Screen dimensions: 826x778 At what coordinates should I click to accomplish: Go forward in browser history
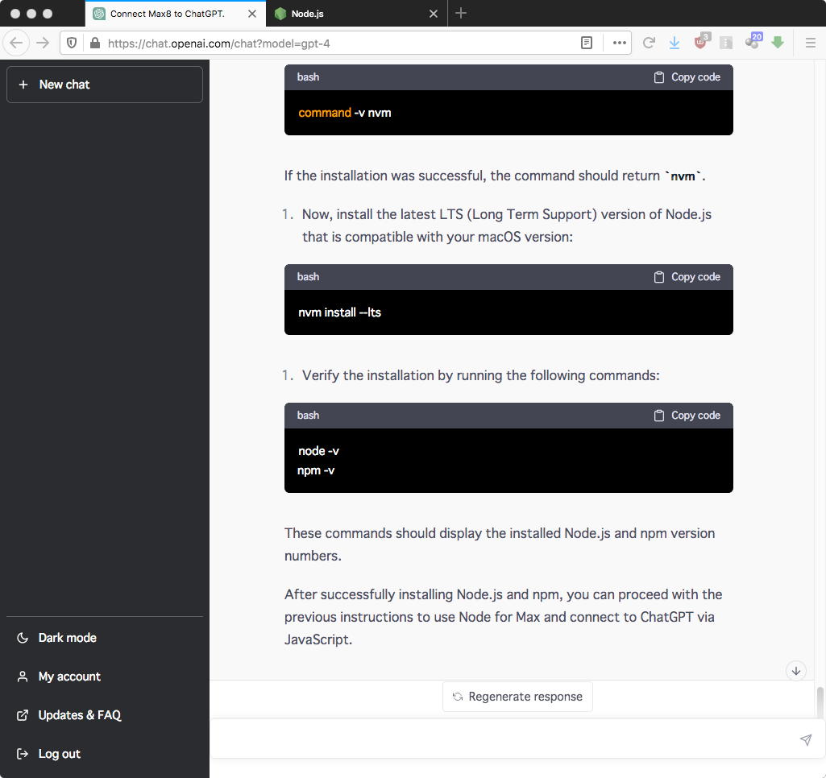43,43
